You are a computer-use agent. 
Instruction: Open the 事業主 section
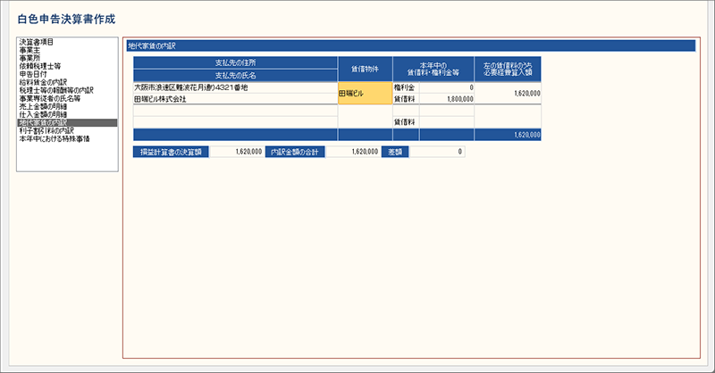(x=30, y=50)
